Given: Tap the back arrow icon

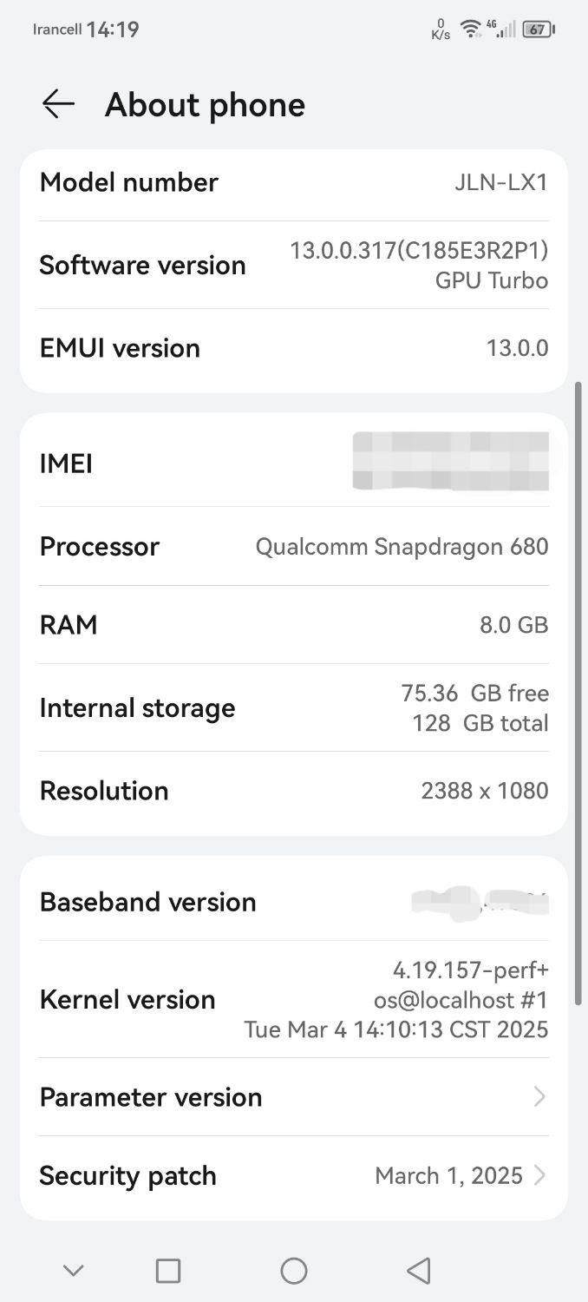Looking at the screenshot, I should [58, 104].
